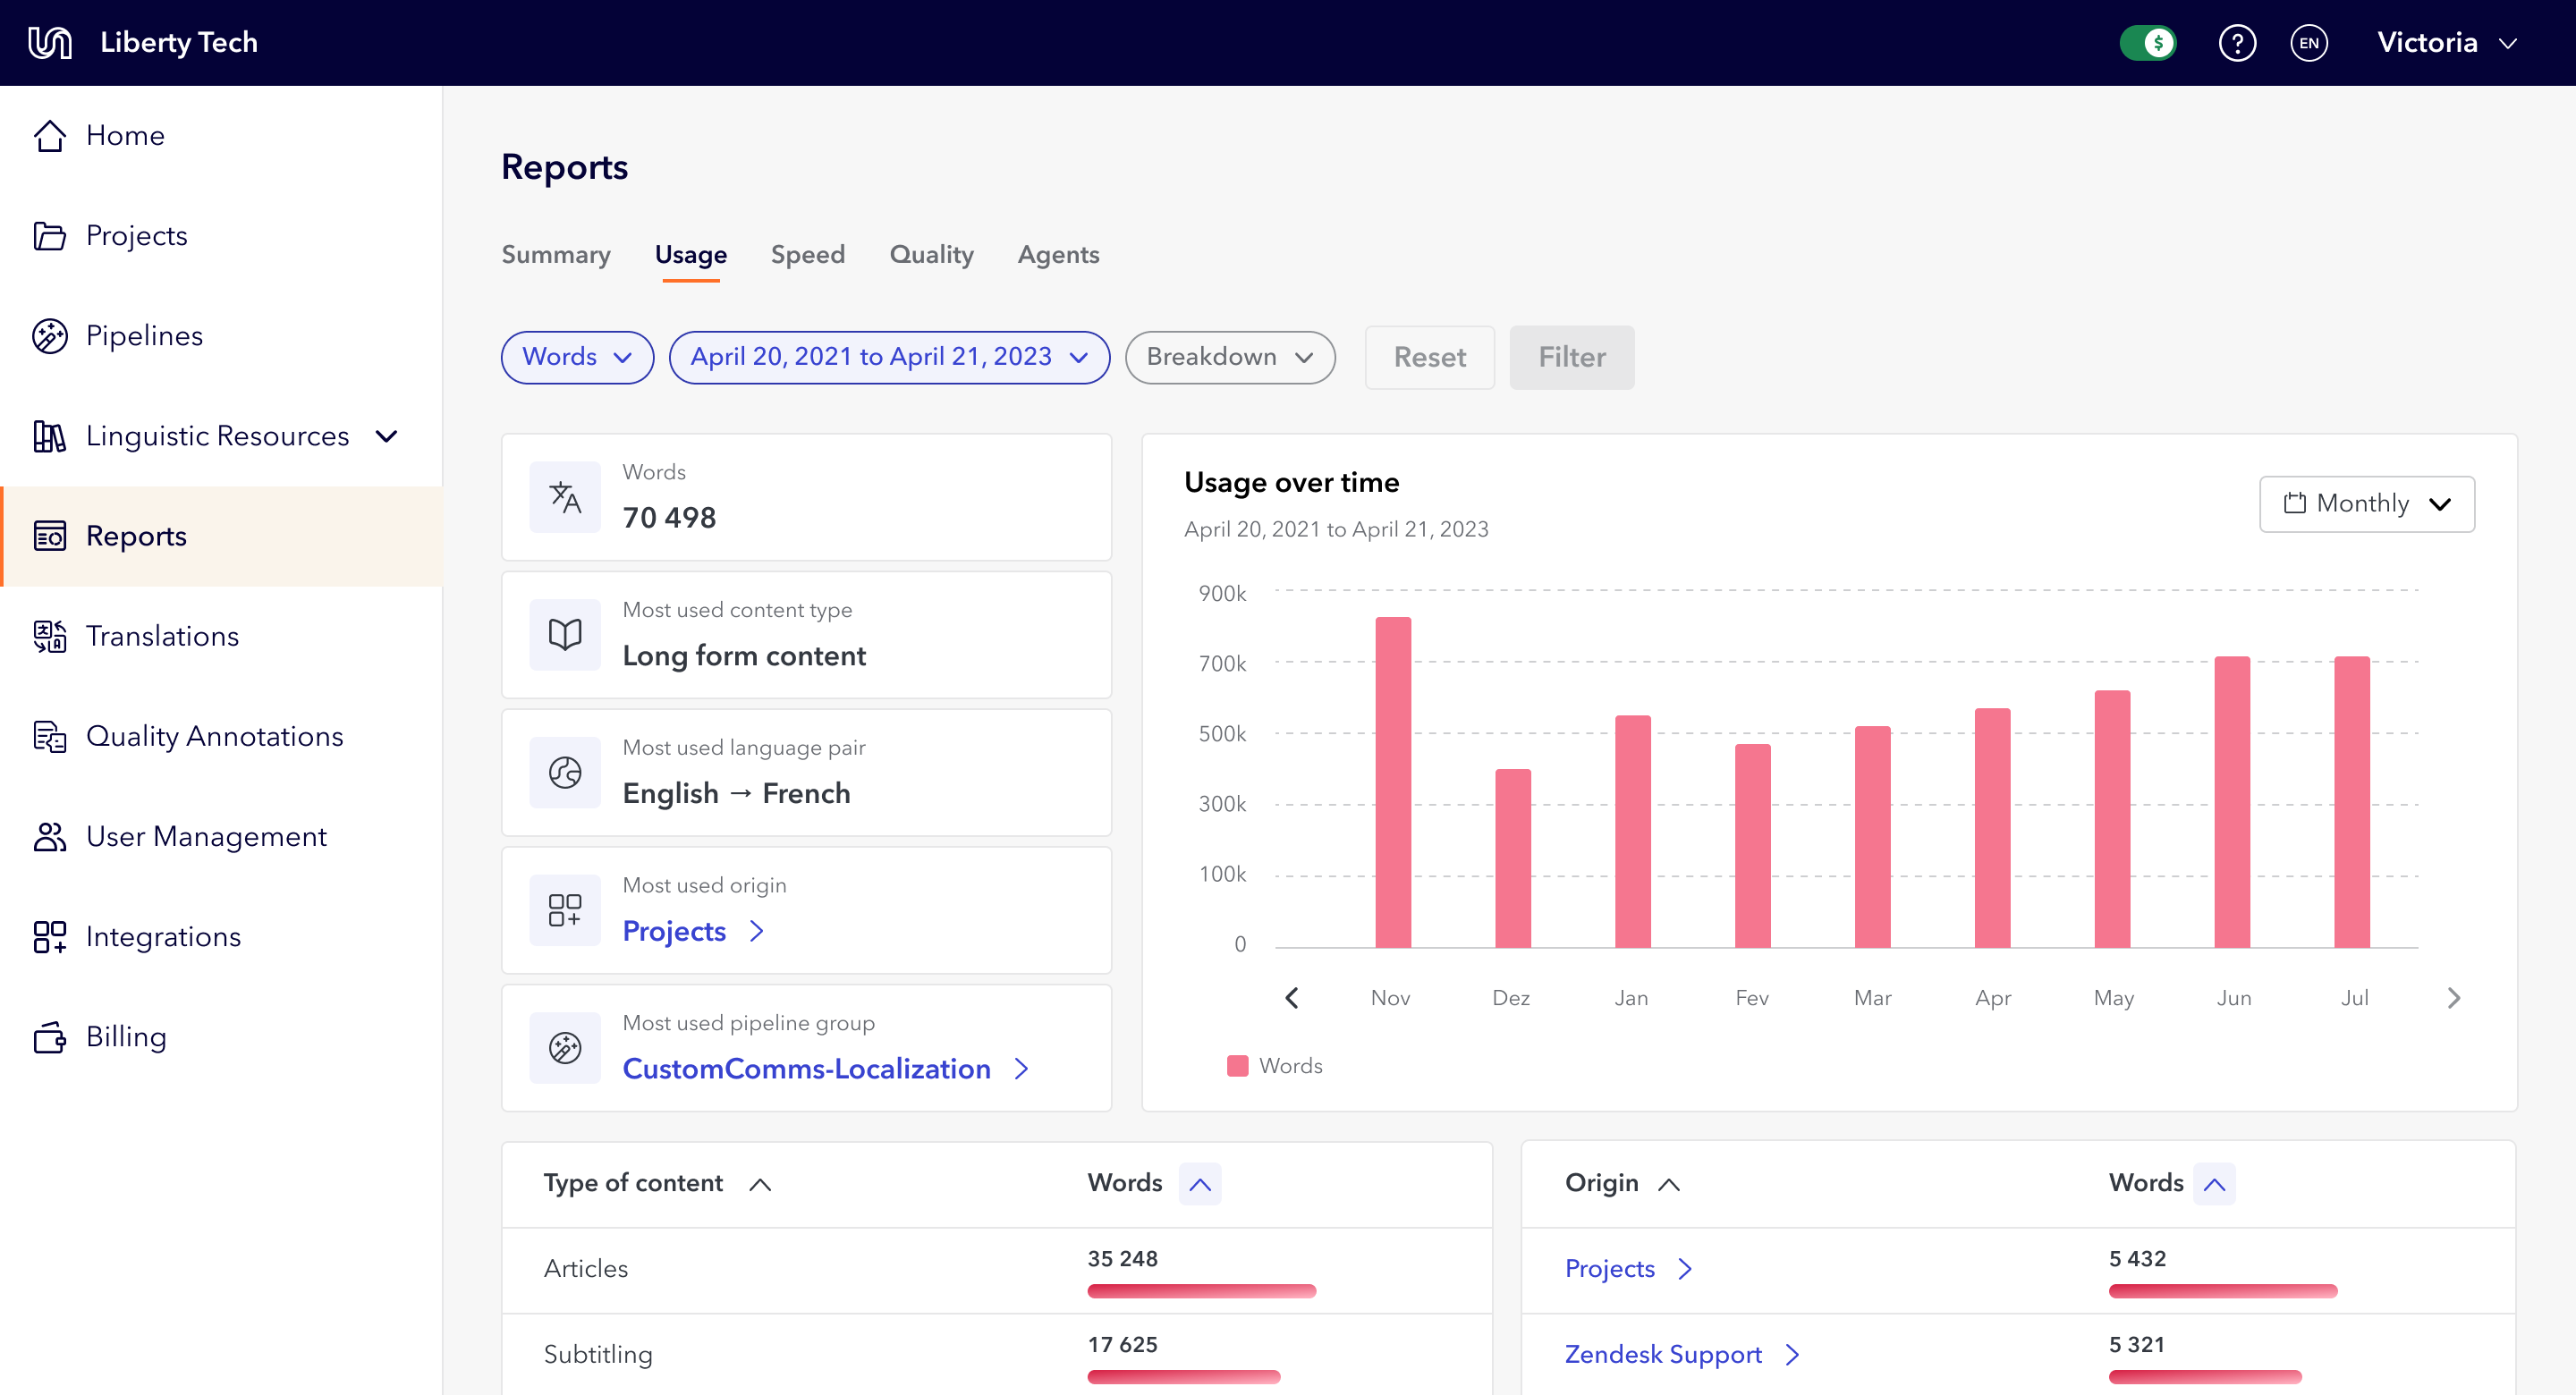Switch to the Summary tab

click(x=556, y=255)
